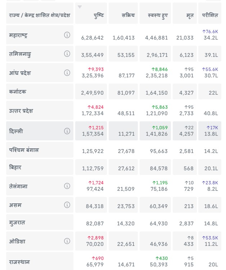Open the बिहार state row
This screenshot has width=226, height=270.
click(16, 167)
